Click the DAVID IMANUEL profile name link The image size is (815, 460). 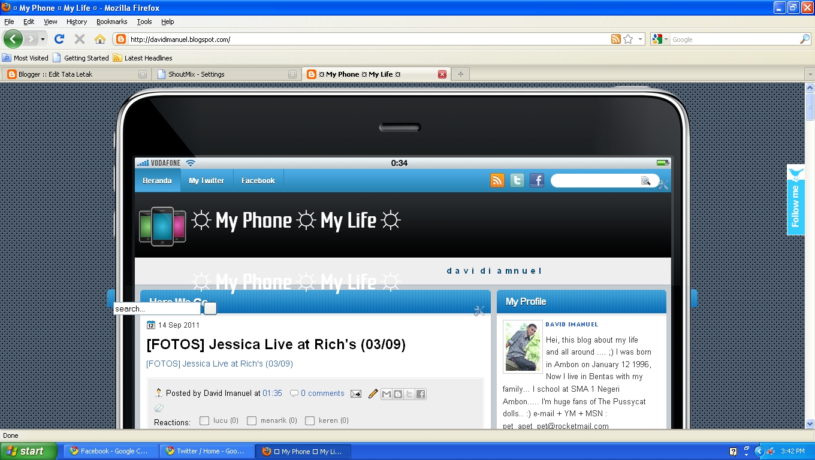click(572, 324)
